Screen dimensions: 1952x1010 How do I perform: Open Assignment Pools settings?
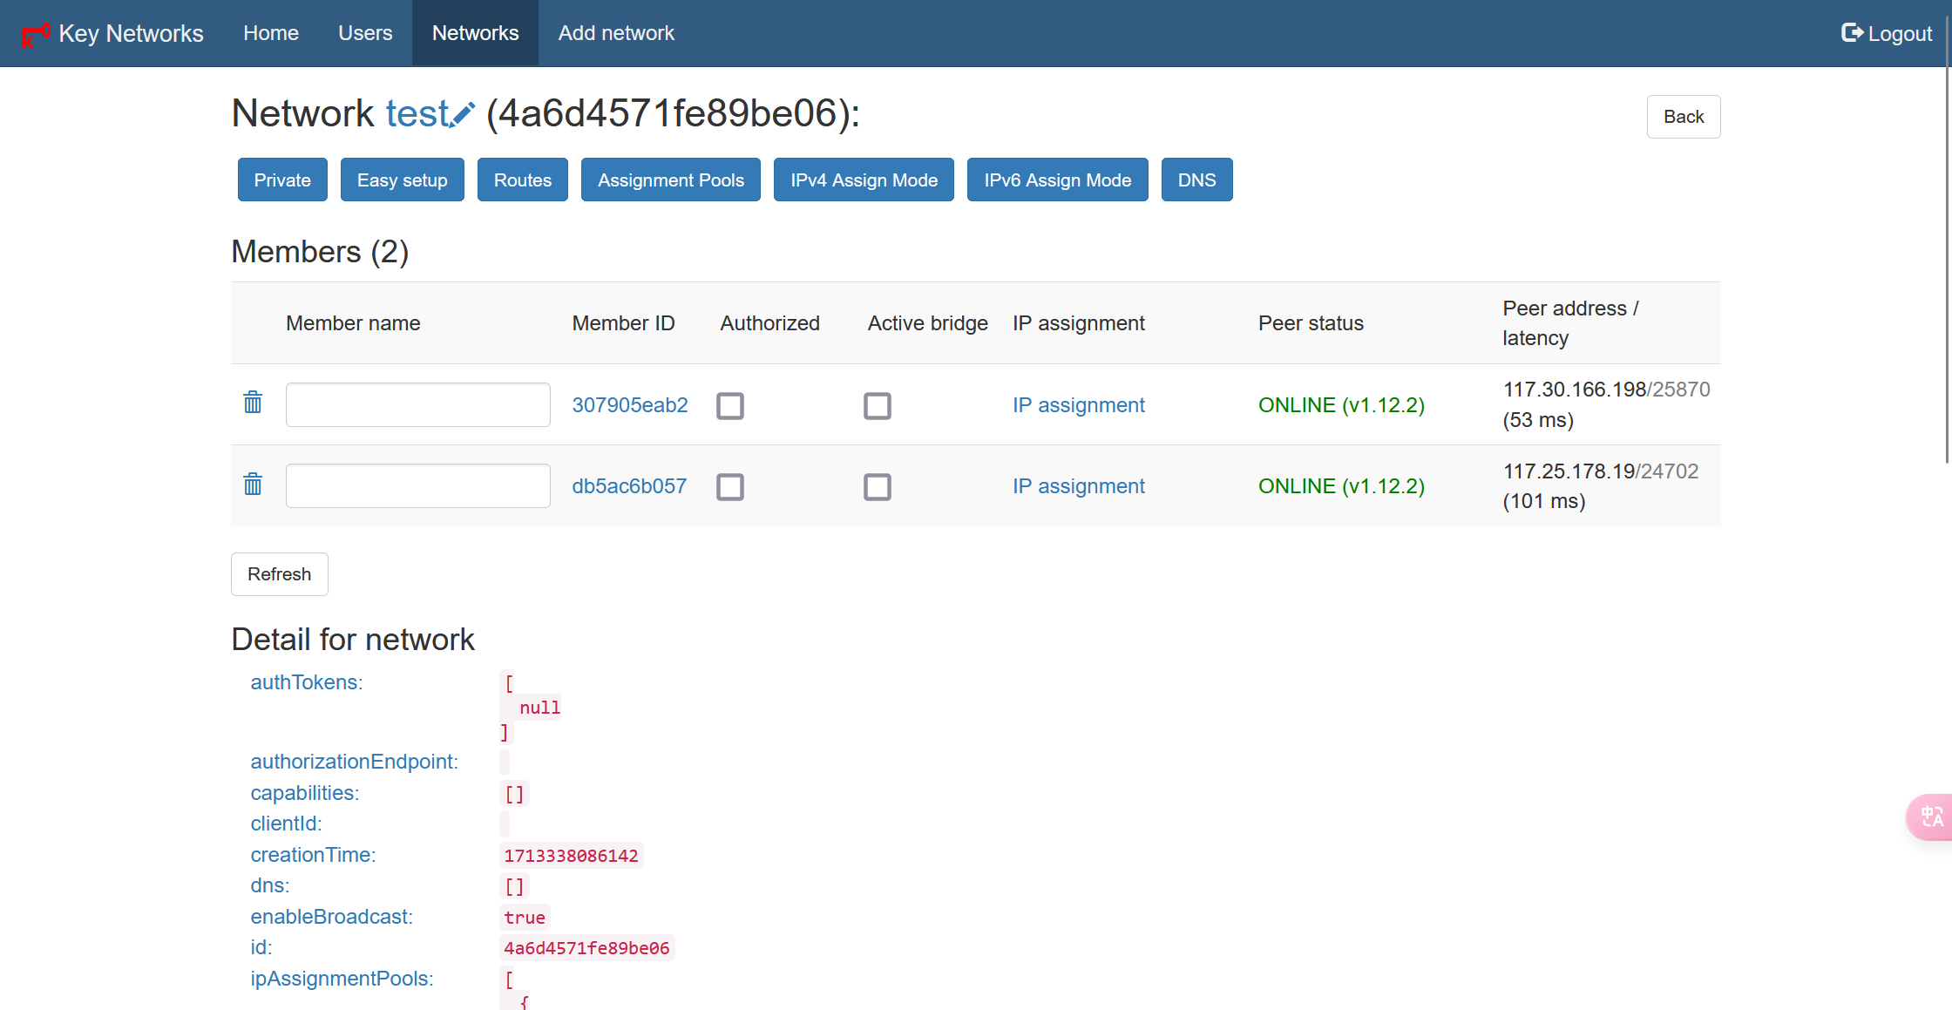point(670,180)
